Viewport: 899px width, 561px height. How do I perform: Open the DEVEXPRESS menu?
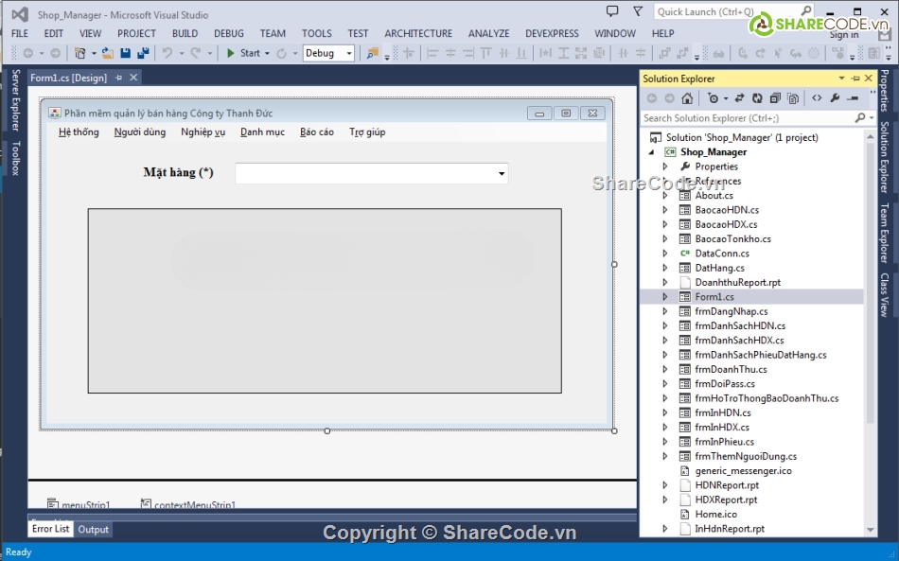tap(552, 33)
